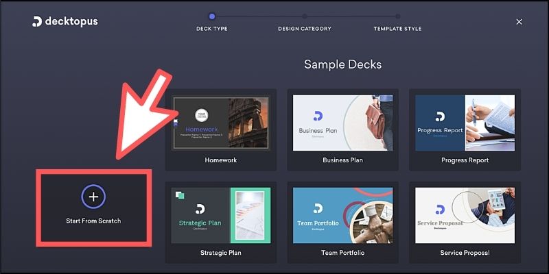Open the Progress Report deck thumbnail
Screen dimensions: 549x274
coord(465,123)
